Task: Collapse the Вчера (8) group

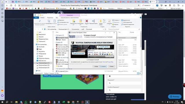Action: click(x=55, y=42)
